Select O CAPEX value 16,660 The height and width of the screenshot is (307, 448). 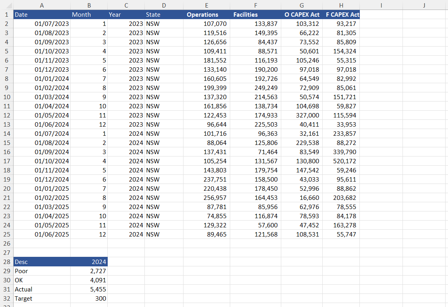point(302,198)
